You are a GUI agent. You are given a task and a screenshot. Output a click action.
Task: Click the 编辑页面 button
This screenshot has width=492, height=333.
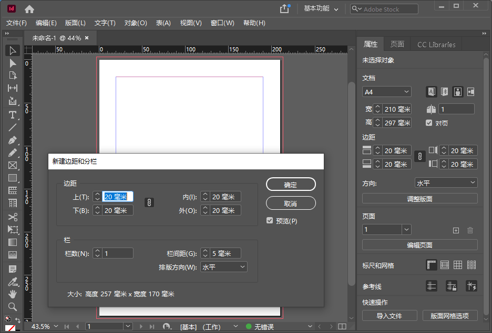[x=420, y=245]
